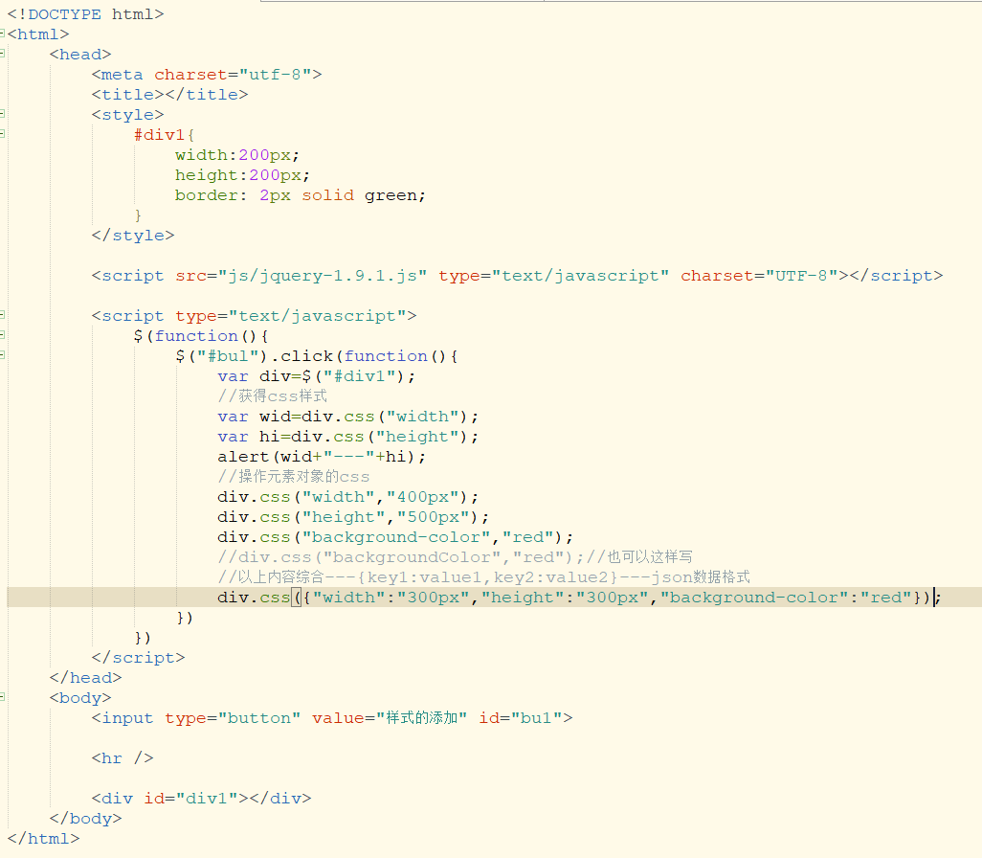Image resolution: width=982 pixels, height=858 pixels.
Task: Click the <div id="div1"></div> line
Action: pos(201,799)
